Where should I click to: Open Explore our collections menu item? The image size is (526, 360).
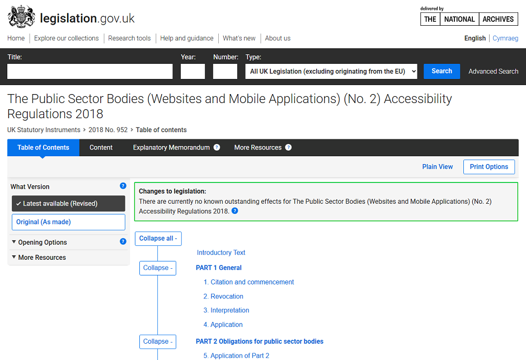click(x=67, y=38)
